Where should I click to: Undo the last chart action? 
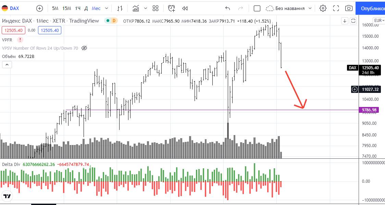point(228,8)
